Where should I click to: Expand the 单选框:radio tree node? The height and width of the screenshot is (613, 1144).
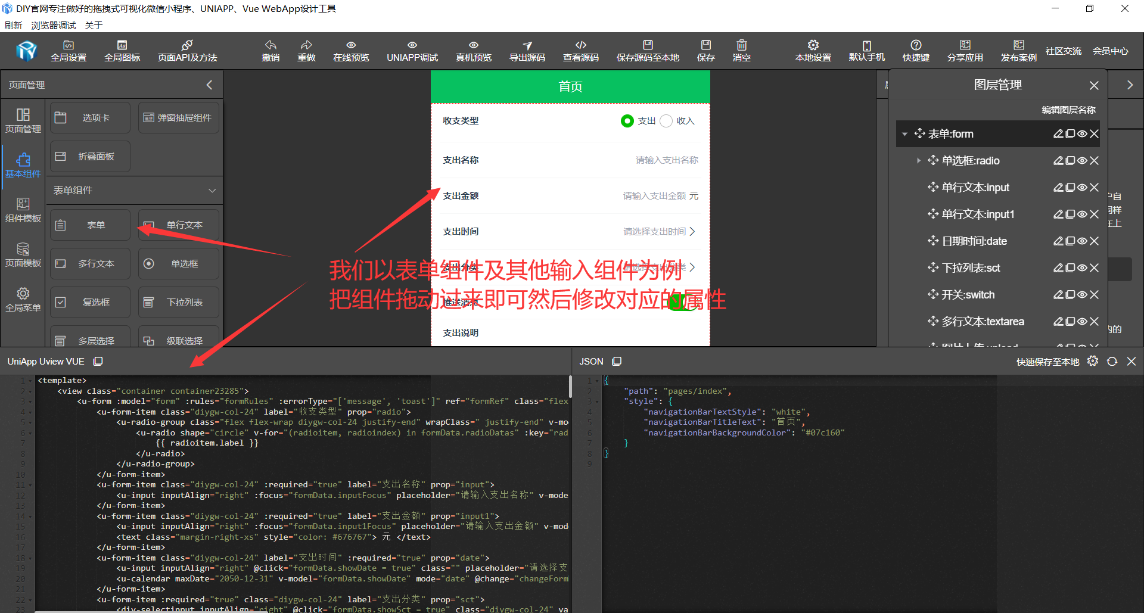click(x=918, y=161)
